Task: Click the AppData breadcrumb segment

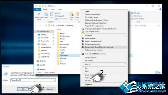Action: (x=61, y=25)
